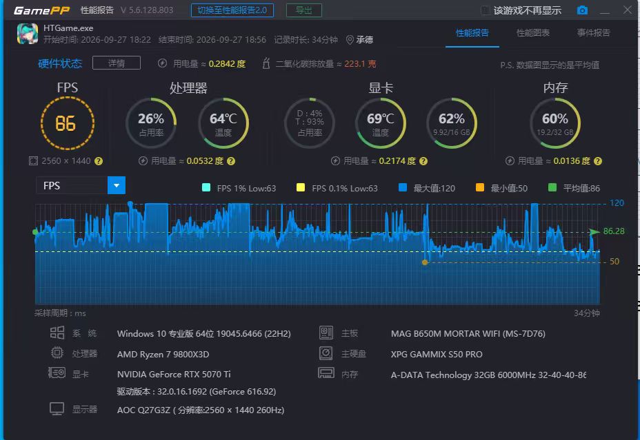
Task: Click the FPS 86 dashed gauge
Action: coord(68,123)
